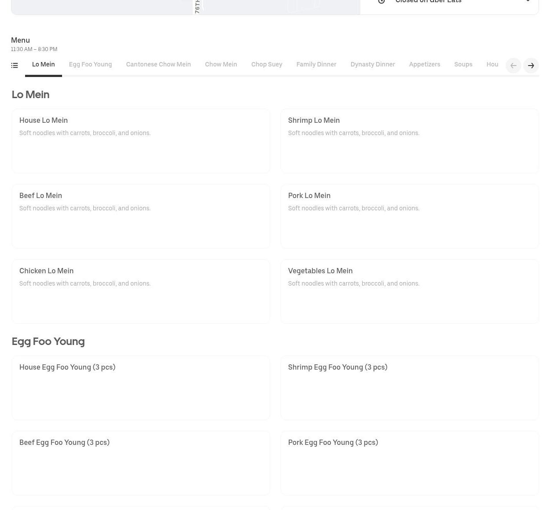
Task: Jump to the Family Dinner tab
Action: pyautogui.click(x=316, y=65)
